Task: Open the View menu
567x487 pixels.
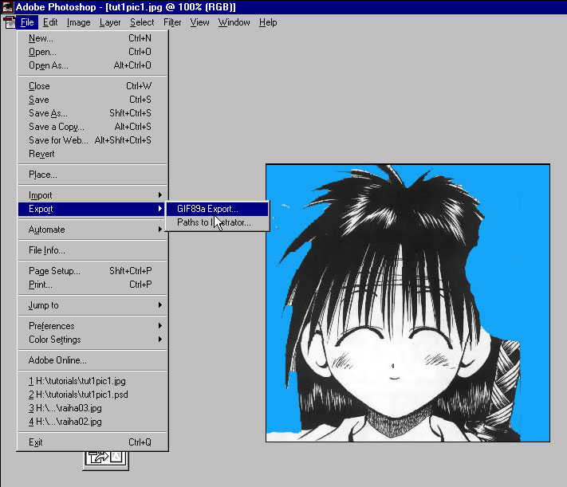Action: [199, 22]
